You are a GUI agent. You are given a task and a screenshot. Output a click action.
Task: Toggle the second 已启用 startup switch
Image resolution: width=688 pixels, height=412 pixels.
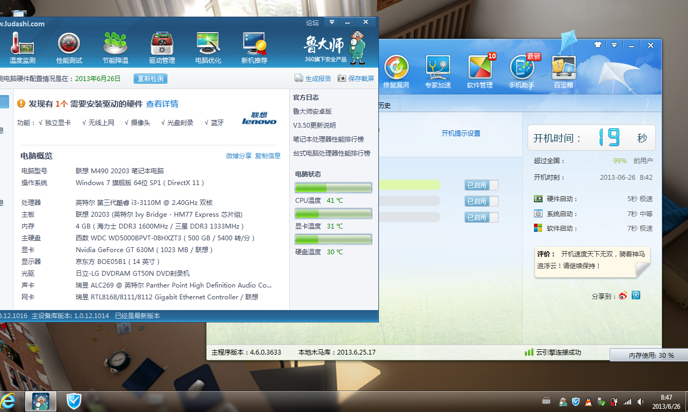click(481, 201)
